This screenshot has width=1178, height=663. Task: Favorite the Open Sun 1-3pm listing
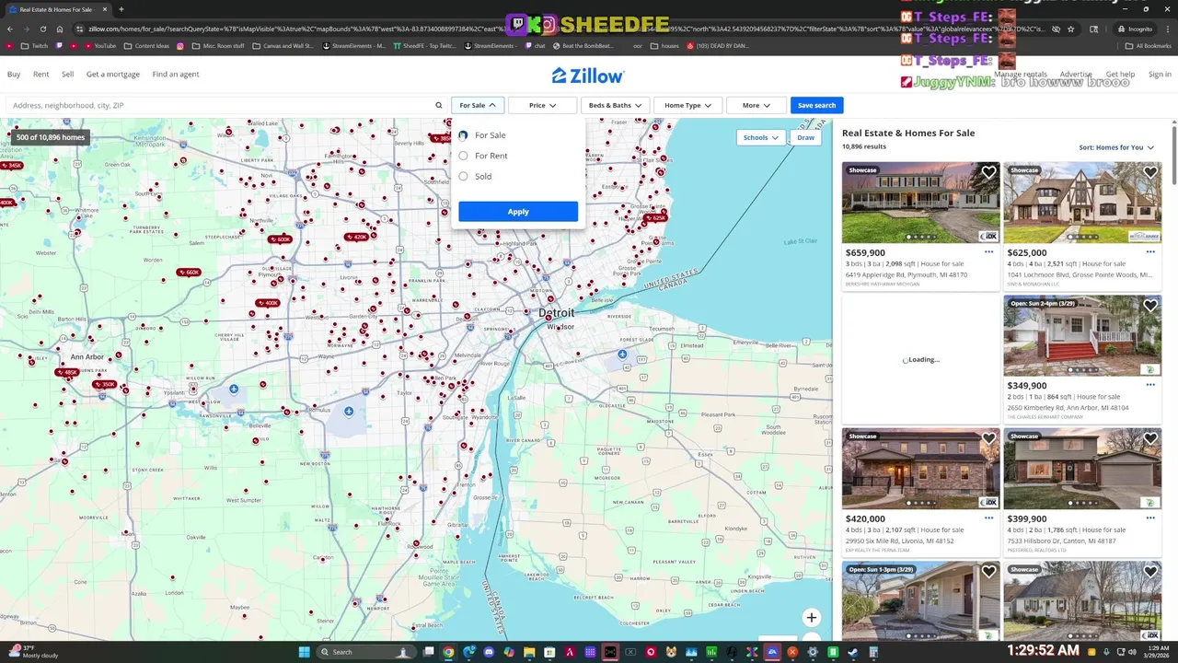tap(988, 572)
